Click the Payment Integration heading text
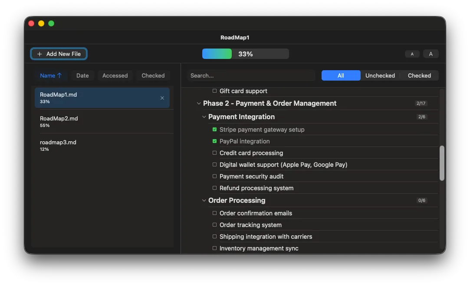This screenshot has height=286, width=470. click(241, 117)
